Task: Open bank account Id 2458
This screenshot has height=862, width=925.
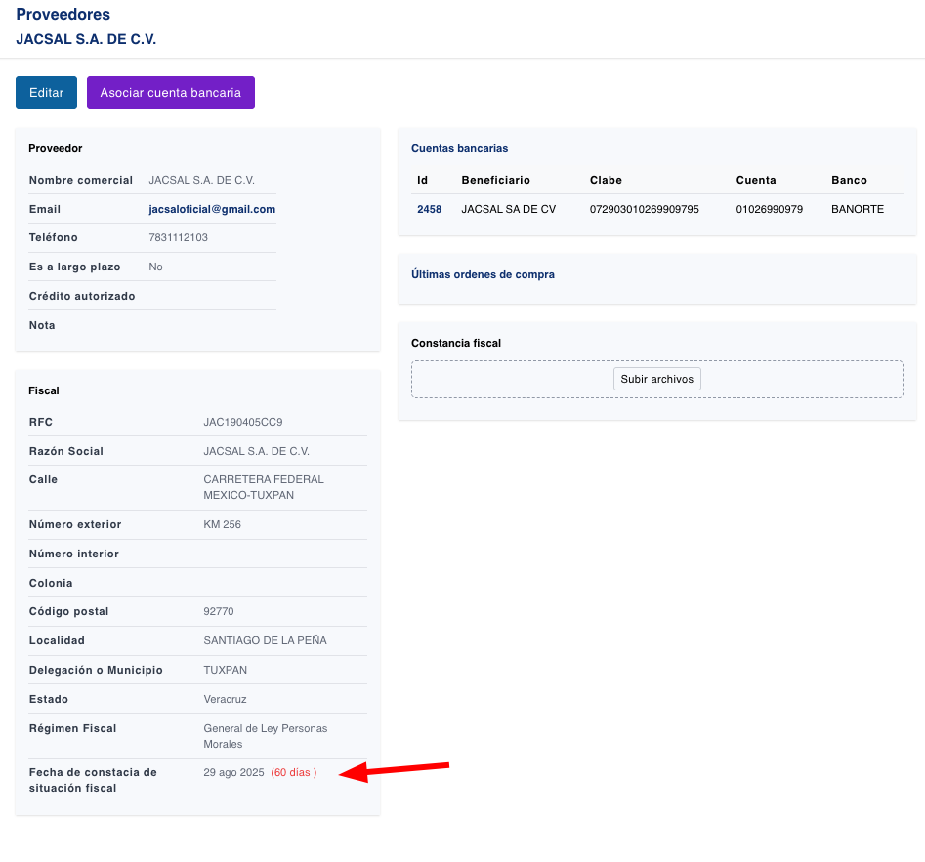Action: [x=429, y=209]
